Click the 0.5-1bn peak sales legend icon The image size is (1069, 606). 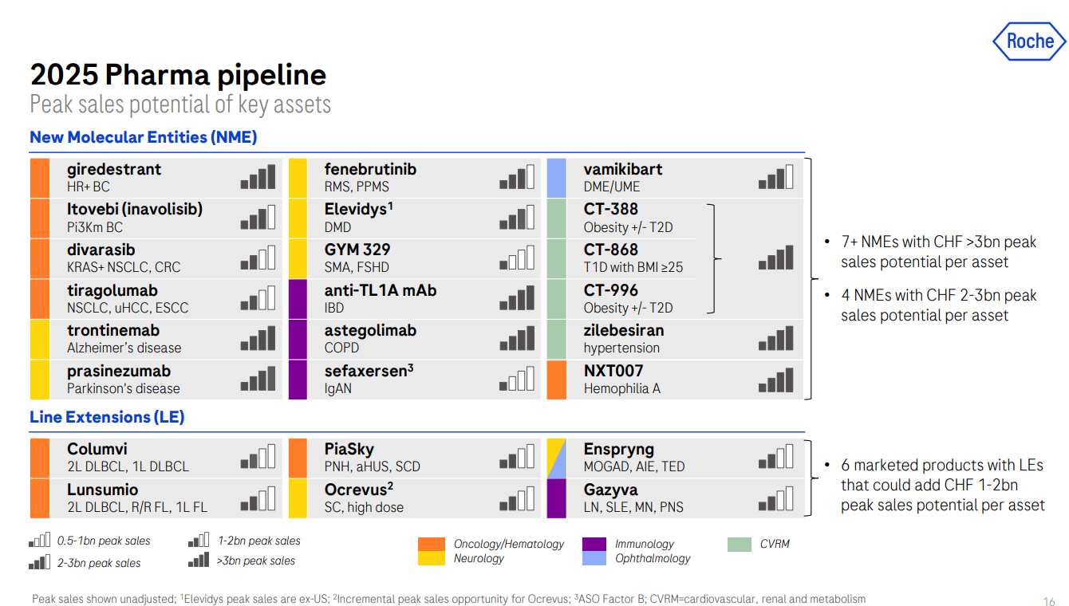[40, 541]
